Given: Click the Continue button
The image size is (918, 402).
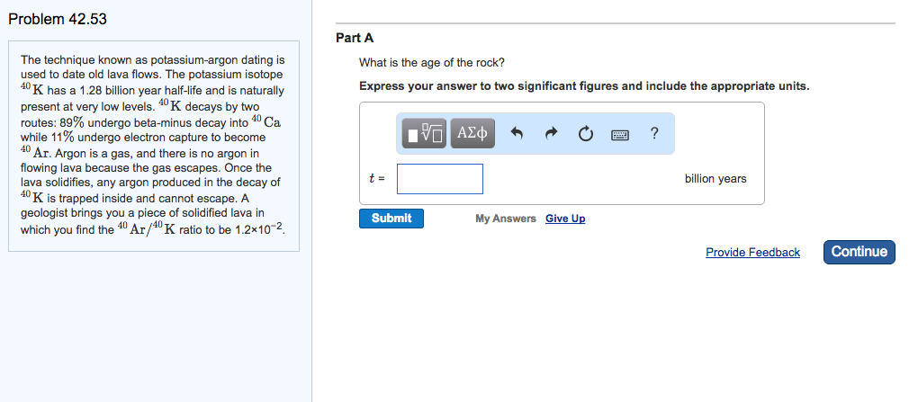Looking at the screenshot, I should [x=859, y=252].
